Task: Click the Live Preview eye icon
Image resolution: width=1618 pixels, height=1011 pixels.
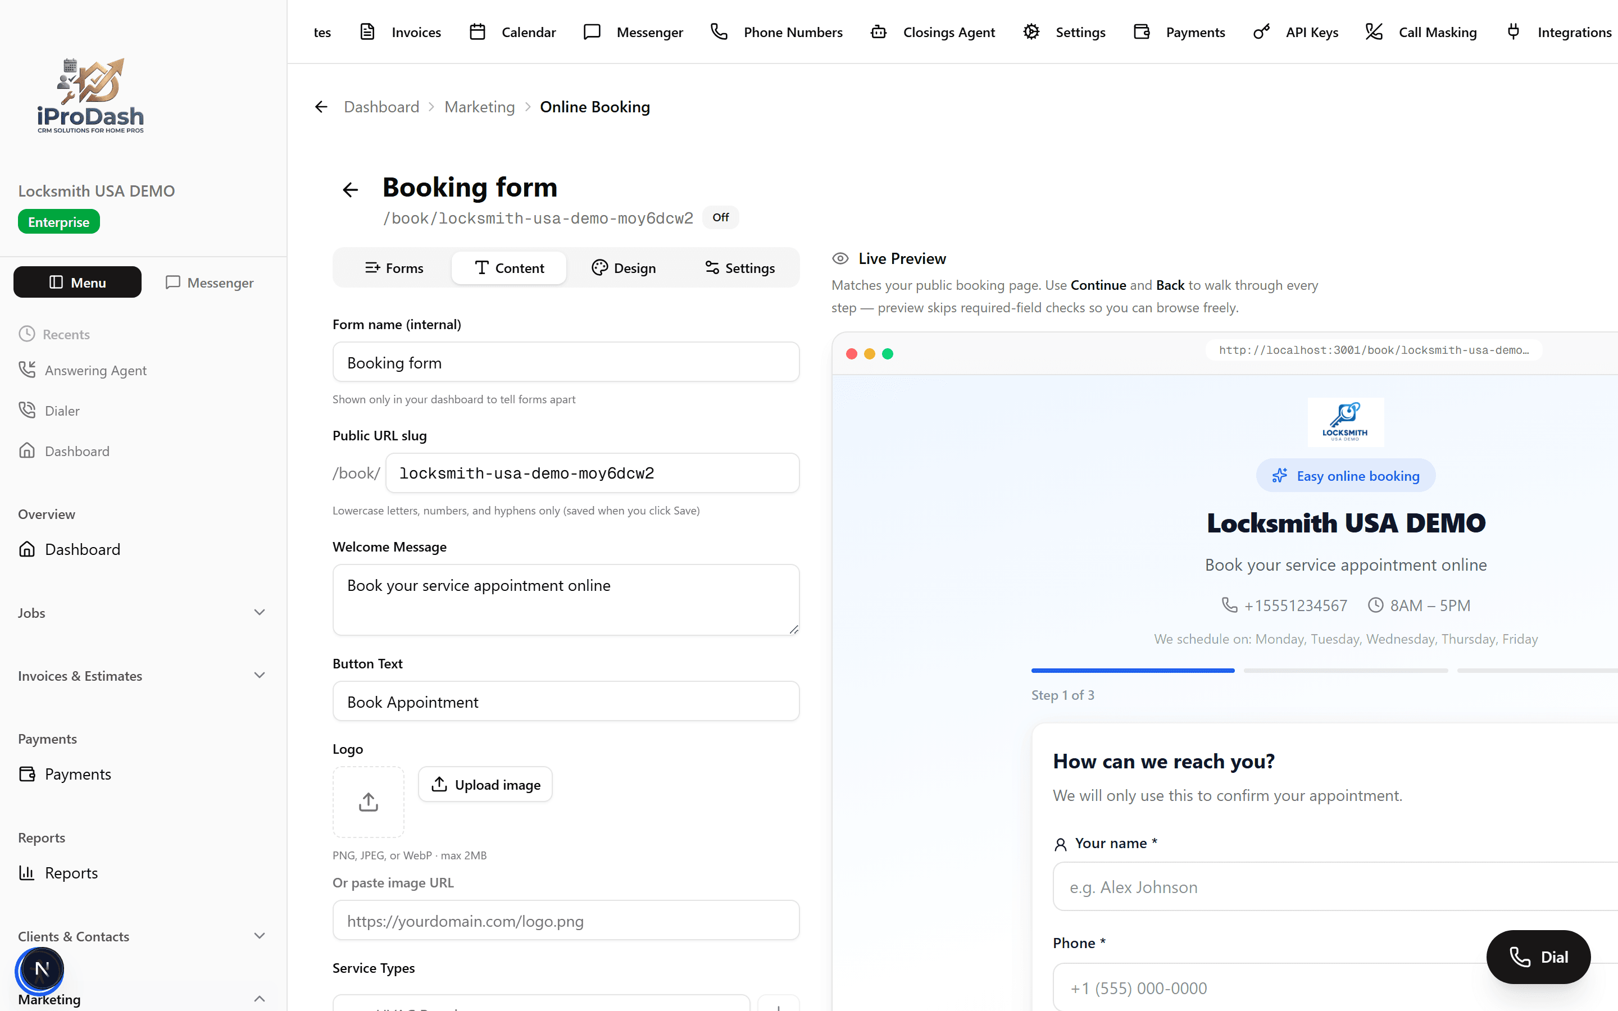Action: [840, 259]
